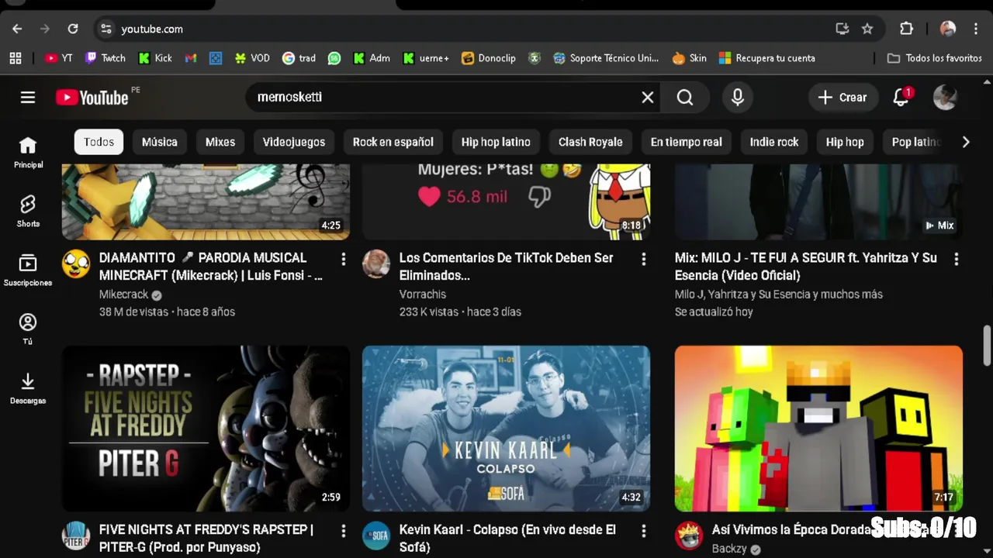Open the Milo J Mix thumbnail
Image resolution: width=993 pixels, height=558 pixels.
tap(818, 201)
